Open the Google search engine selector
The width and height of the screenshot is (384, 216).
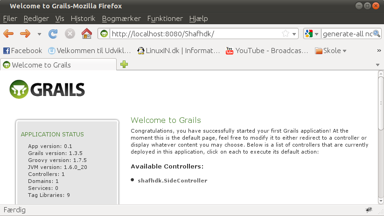[312, 34]
